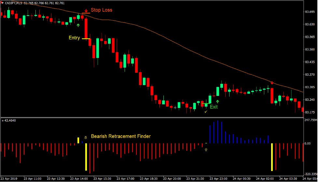Viewport: 318px width, 182px height.
Task: Click the 0.00 indicator zero level
Action: click(308, 143)
